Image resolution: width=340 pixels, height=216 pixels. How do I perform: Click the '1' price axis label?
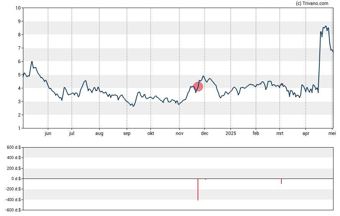point(19,128)
